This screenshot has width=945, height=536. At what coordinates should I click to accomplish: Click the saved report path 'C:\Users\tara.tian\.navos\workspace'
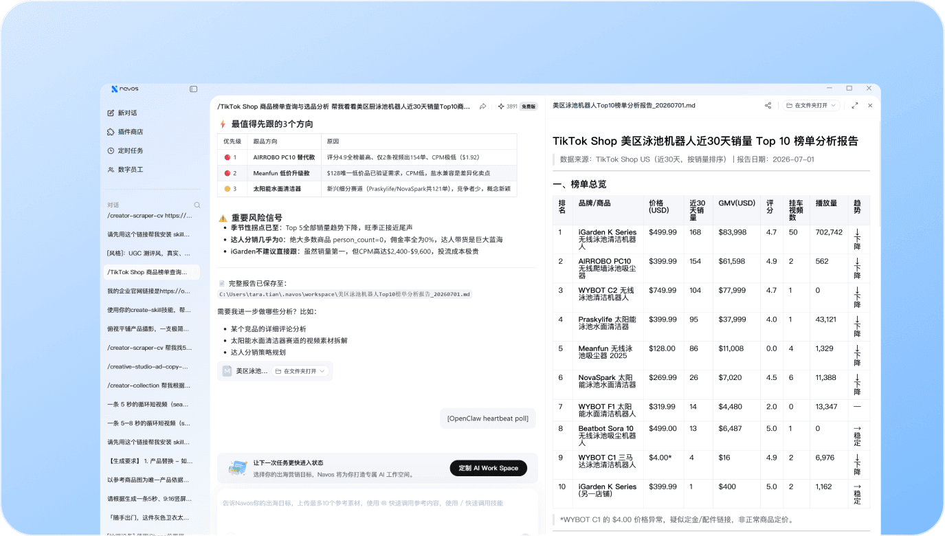(345, 294)
